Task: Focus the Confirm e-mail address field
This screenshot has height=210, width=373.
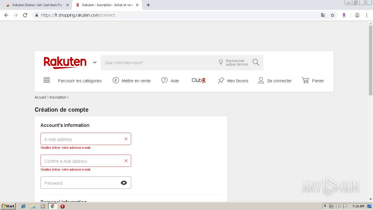Action: point(86,161)
